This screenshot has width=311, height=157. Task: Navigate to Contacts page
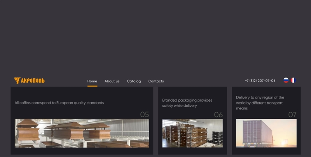(x=156, y=81)
